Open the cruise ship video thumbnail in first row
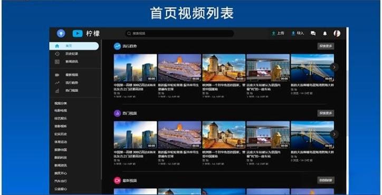Viewport: 382px width, 195px height. pyautogui.click(x=179, y=68)
